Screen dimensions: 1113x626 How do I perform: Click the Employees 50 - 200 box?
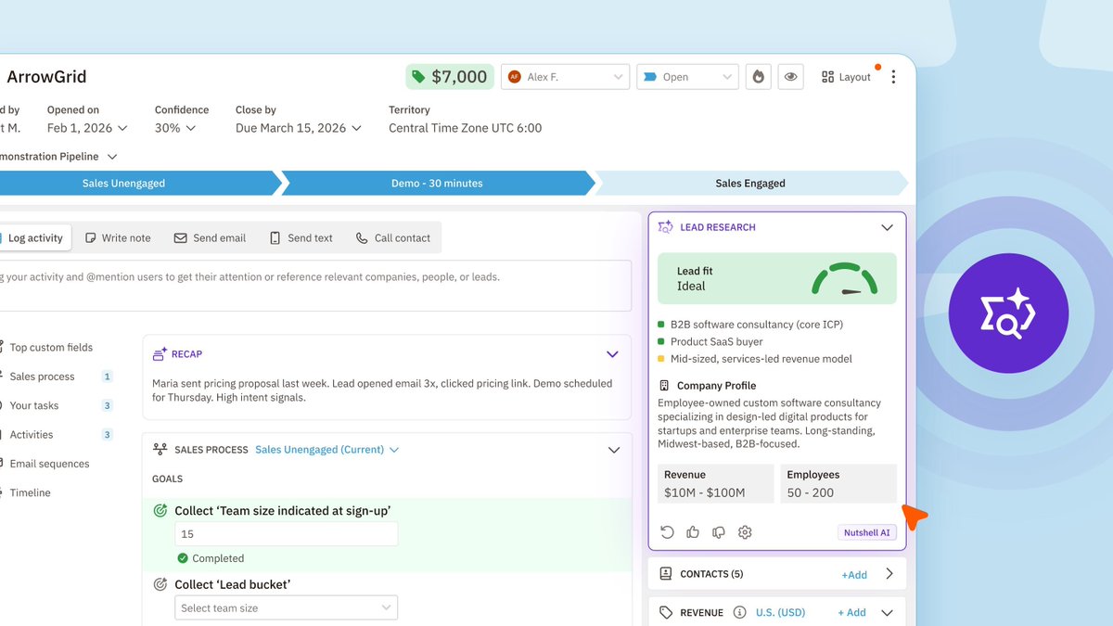(x=838, y=483)
